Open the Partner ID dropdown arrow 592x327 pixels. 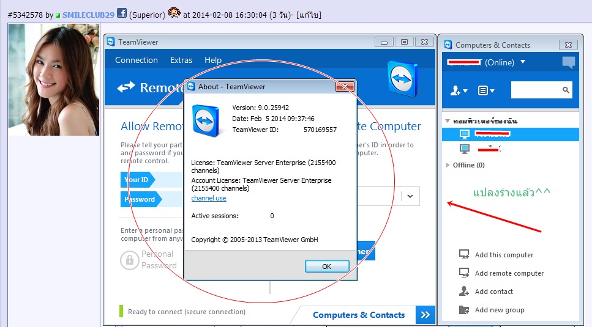pos(410,196)
